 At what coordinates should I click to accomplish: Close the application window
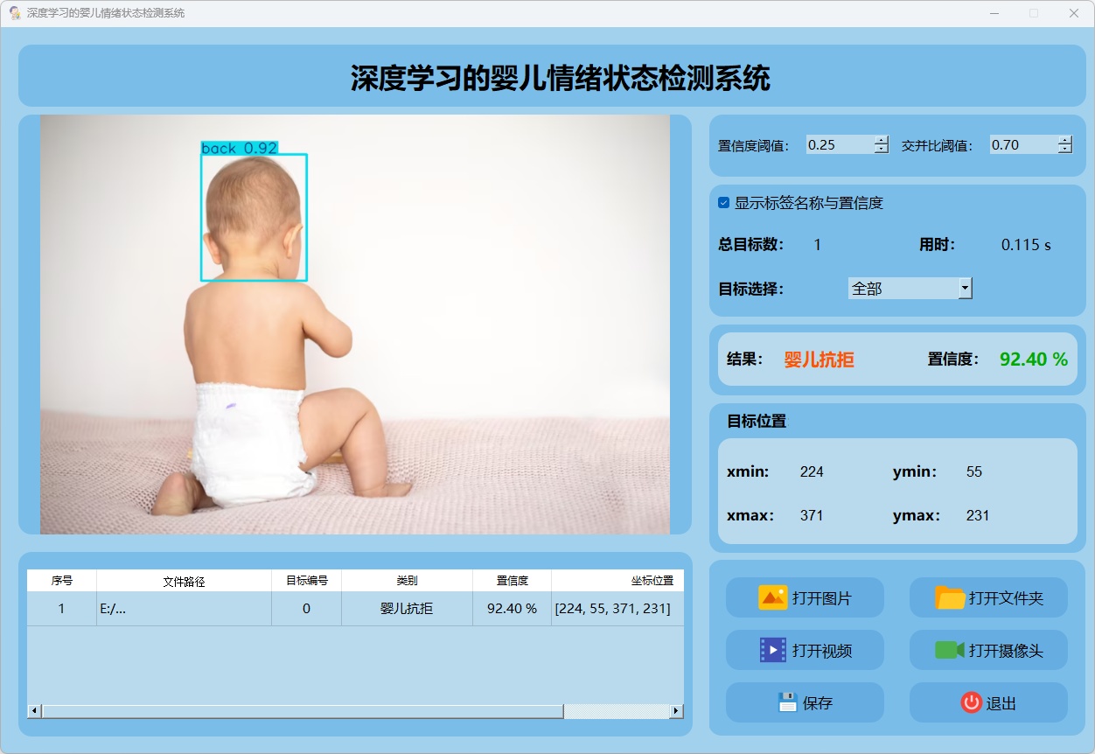1074,13
